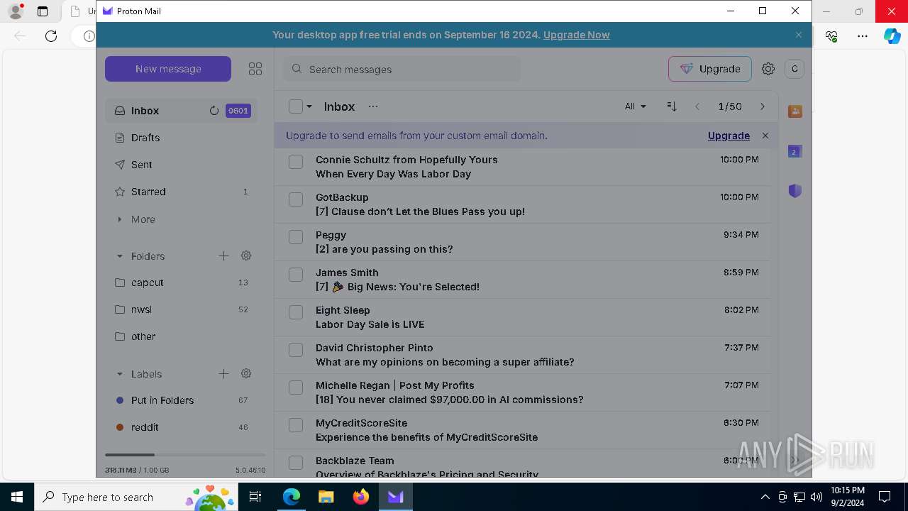Open the 1/50 page selector
The width and height of the screenshot is (908, 511).
point(730,106)
